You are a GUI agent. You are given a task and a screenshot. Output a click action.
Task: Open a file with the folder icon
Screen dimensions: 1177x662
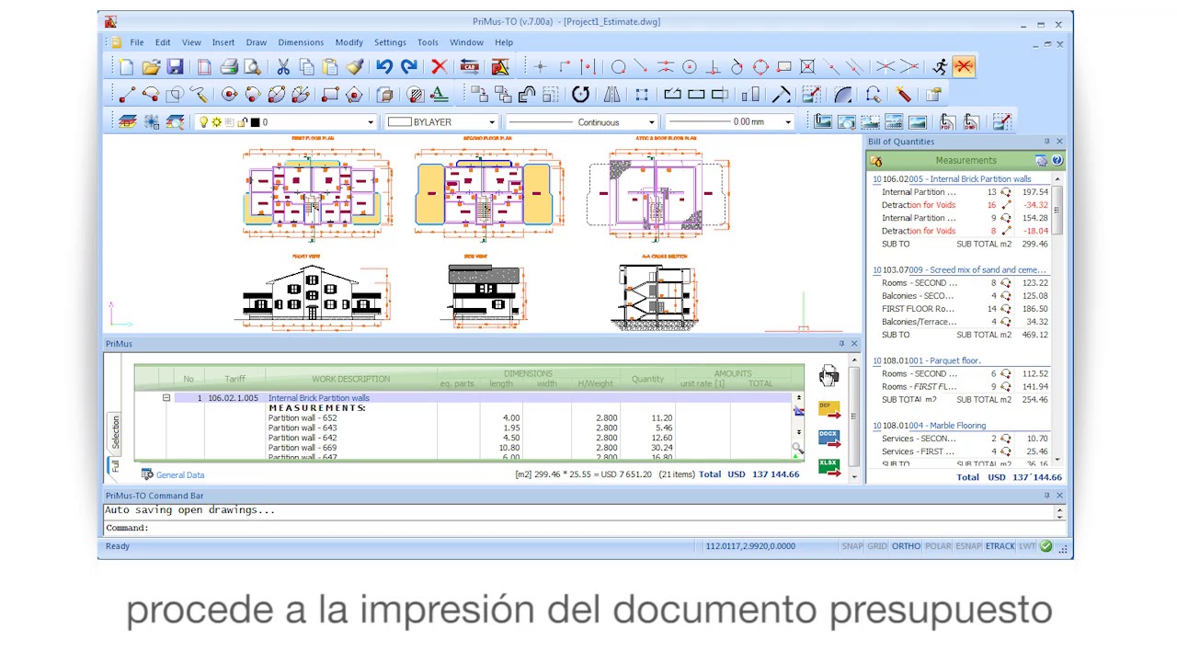pos(151,67)
